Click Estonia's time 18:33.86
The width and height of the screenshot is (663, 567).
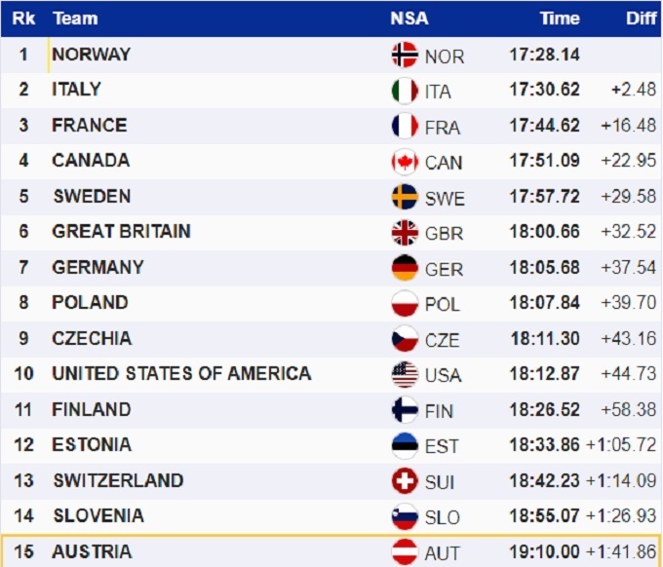coord(544,445)
